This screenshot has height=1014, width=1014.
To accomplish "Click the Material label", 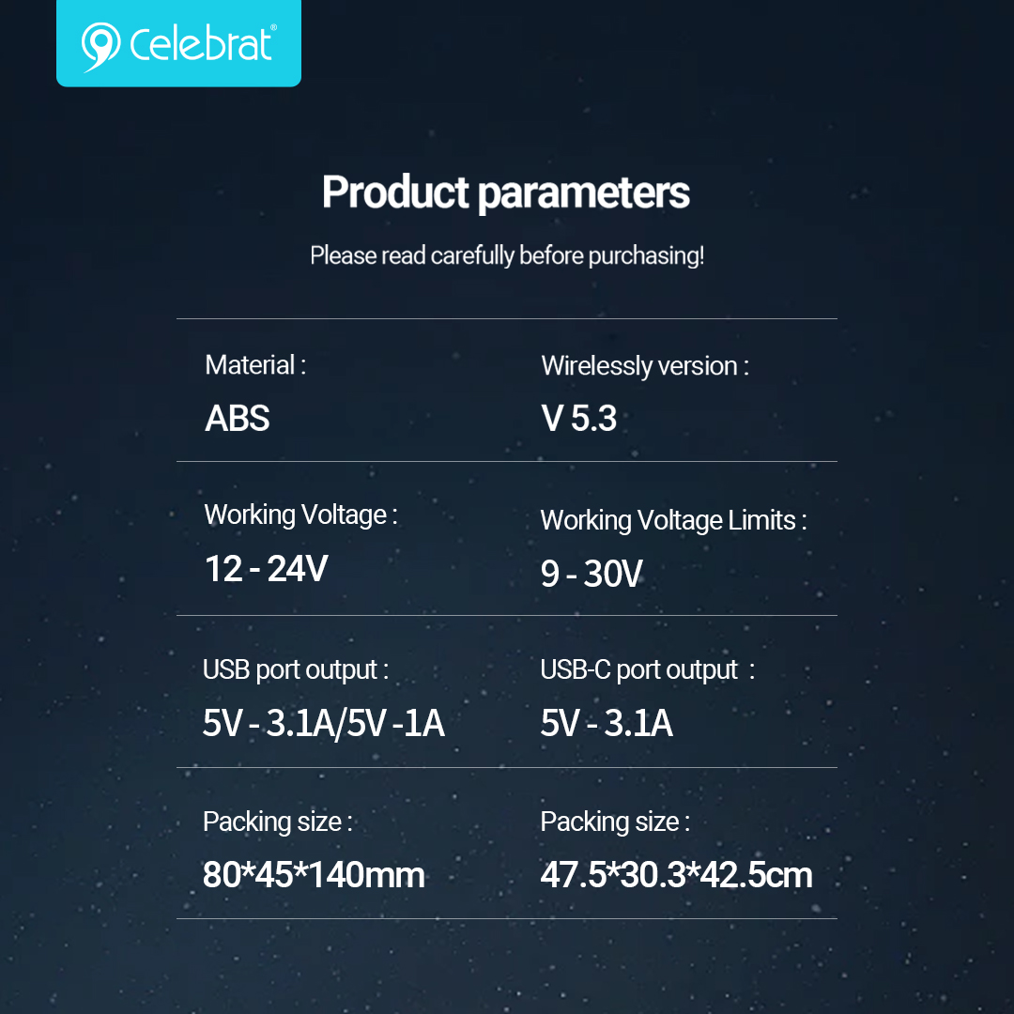I will click(x=255, y=365).
